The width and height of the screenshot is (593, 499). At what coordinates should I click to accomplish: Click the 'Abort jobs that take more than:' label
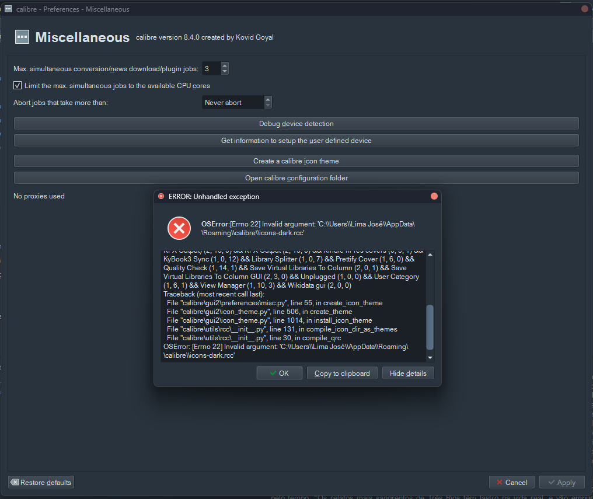tap(61, 103)
